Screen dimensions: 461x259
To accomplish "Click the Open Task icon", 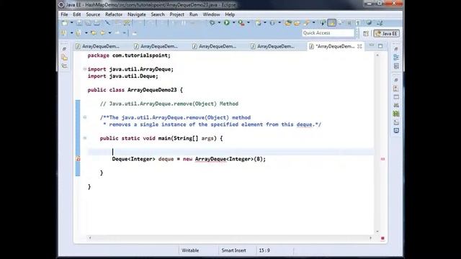I will click(x=297, y=22).
